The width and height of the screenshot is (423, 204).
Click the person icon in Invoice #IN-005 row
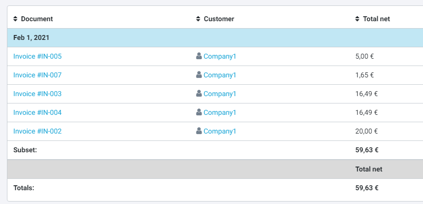(x=199, y=56)
